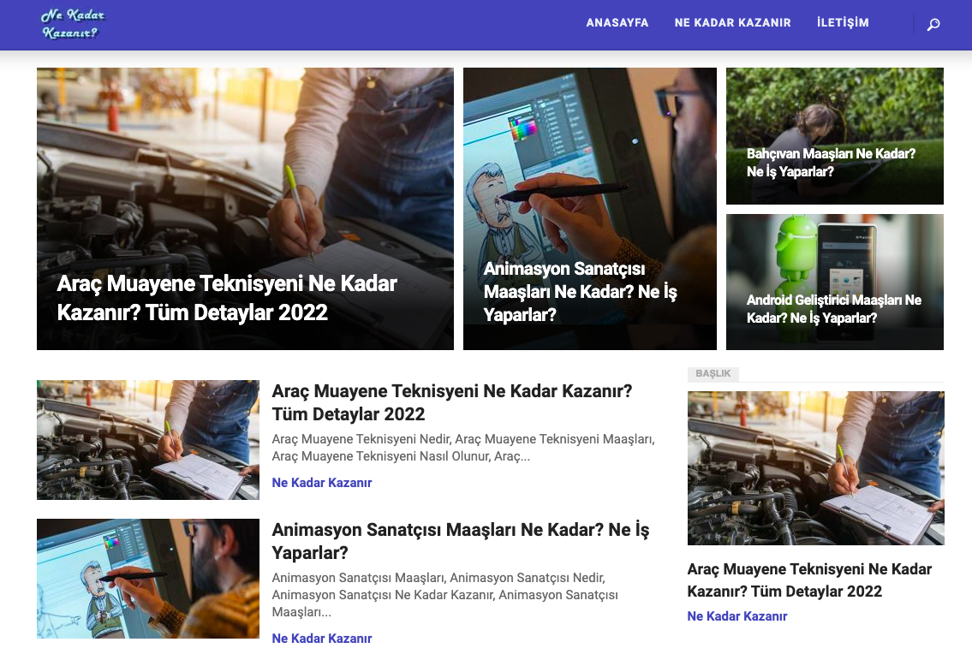
Task: Select the BAŞLIK sidebar tab label
Action: point(713,374)
